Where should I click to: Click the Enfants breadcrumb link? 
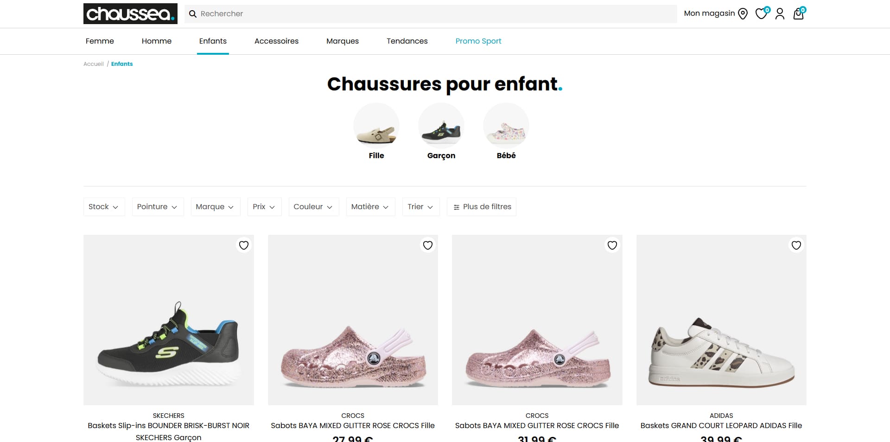(x=122, y=64)
